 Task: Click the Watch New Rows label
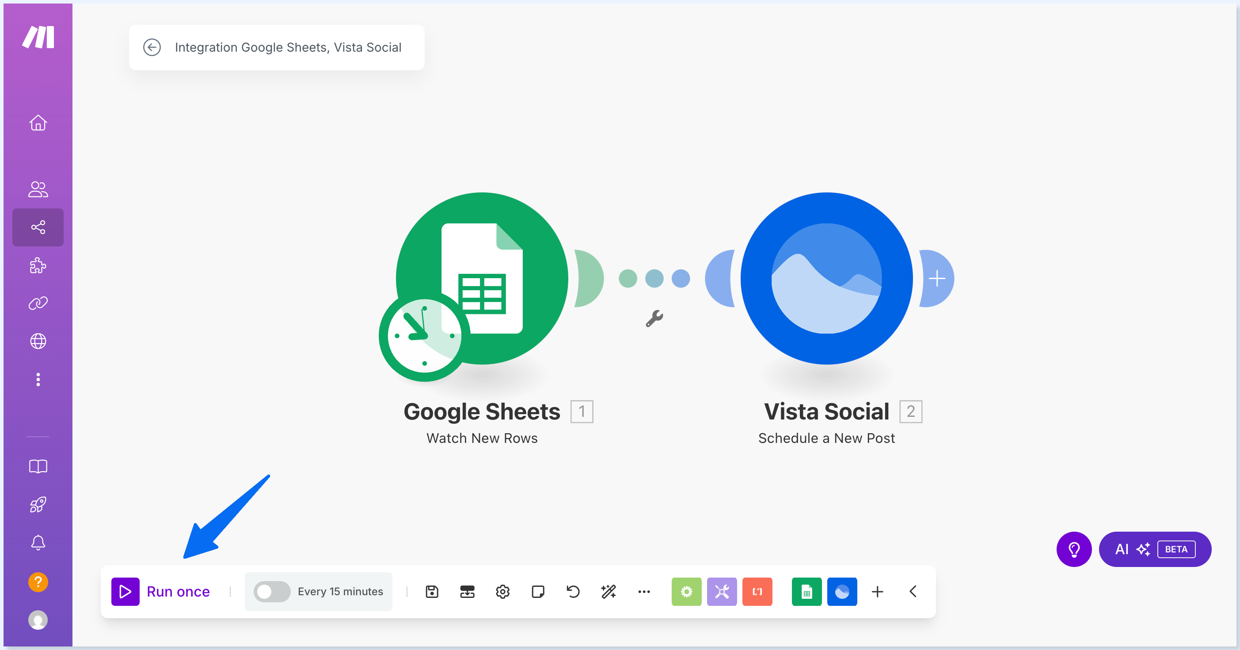(482, 438)
